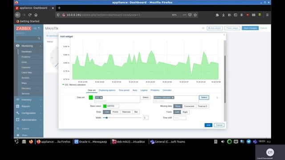
Task: Open Firefox extensions puzzle icon
Action: (217, 15)
